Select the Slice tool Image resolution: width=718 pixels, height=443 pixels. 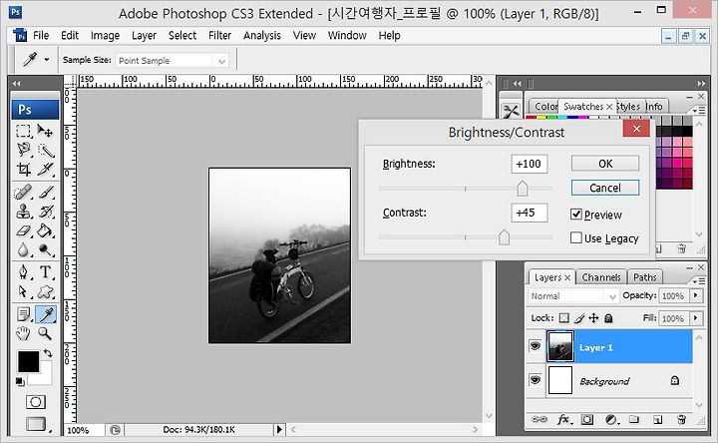click(x=45, y=169)
